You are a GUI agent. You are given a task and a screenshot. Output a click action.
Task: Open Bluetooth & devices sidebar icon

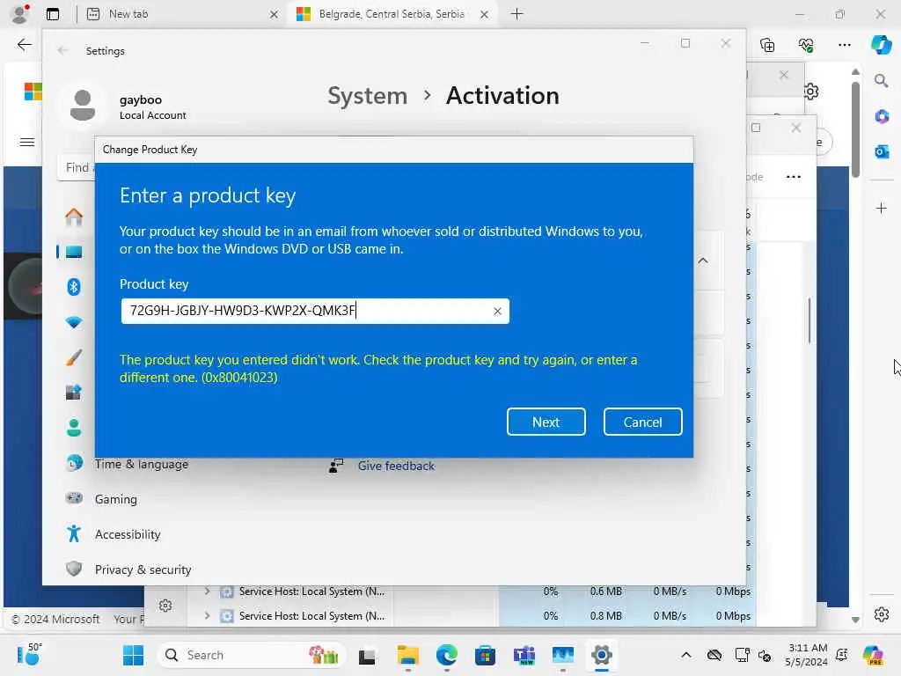pyautogui.click(x=74, y=287)
